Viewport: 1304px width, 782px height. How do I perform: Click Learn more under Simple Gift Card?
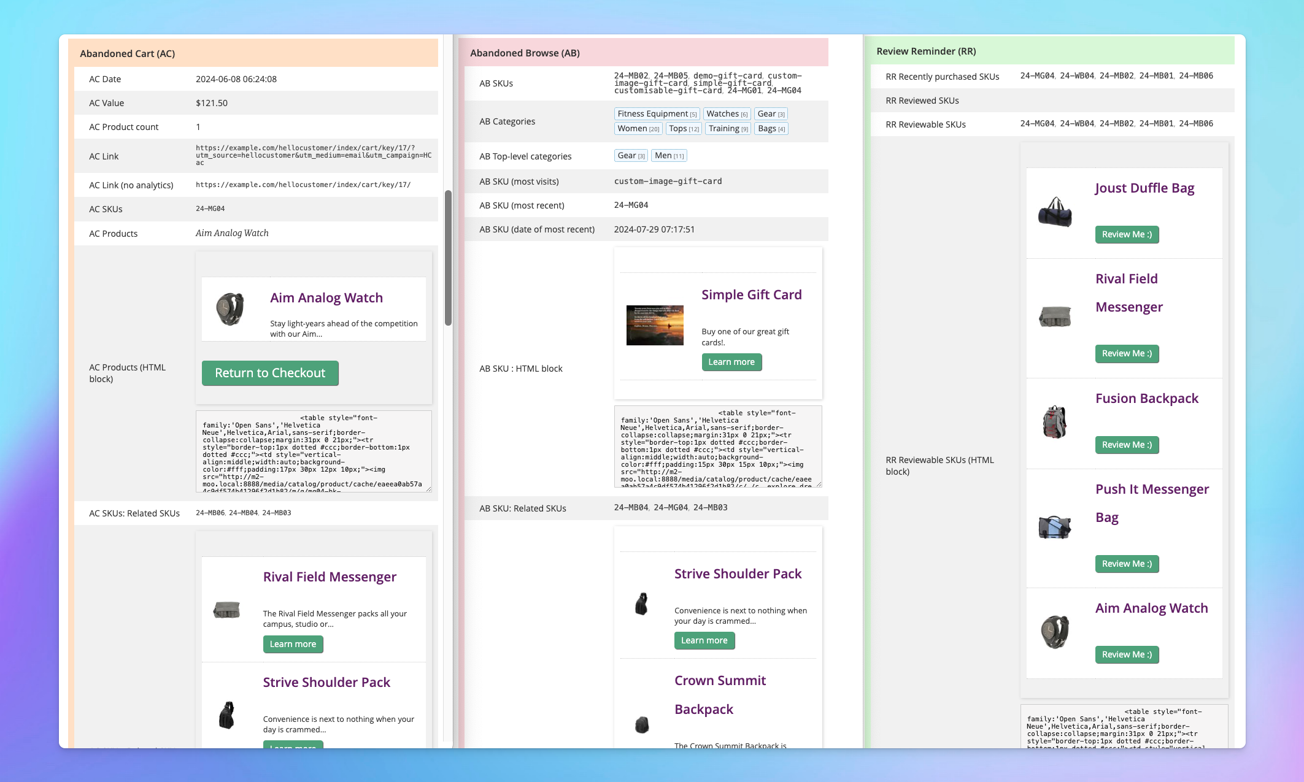(731, 362)
